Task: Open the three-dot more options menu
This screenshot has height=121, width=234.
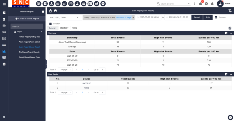Action: tap(195, 3)
